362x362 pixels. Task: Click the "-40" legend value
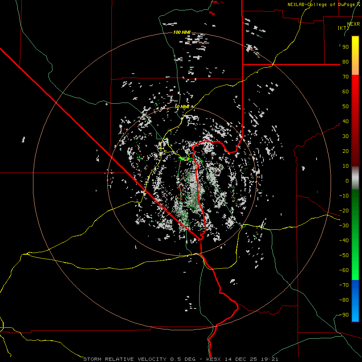click(x=344, y=241)
